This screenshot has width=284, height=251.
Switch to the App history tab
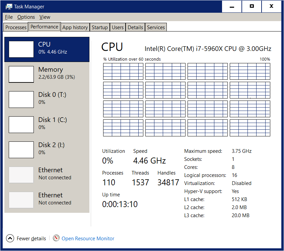75,27
